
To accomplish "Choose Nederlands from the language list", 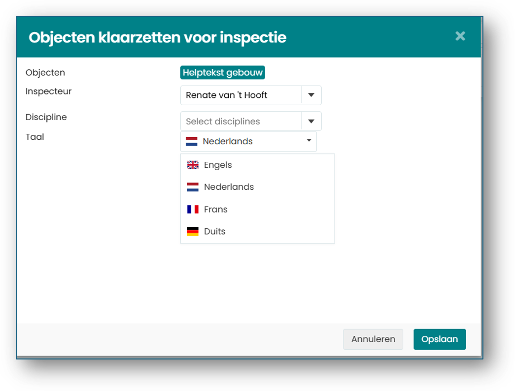I will click(257, 187).
